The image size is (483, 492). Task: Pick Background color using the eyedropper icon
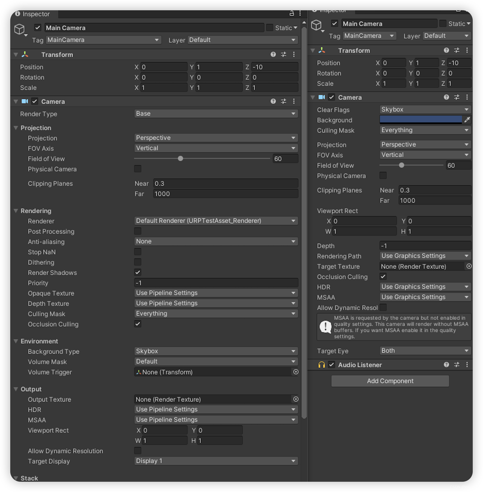point(467,119)
